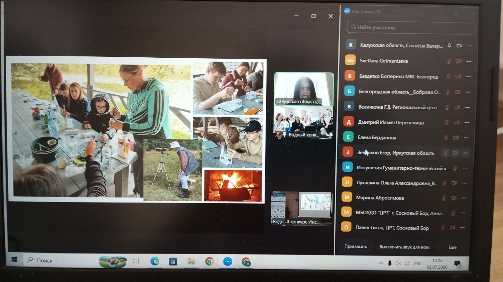Image resolution: width=503 pixels, height=282 pixels.
Task: Open more options for Дмитрий Ильич Перепелица
Action: pos(467,123)
